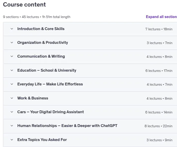Toggle chevron next to Everyday Life section

click(x=12, y=84)
